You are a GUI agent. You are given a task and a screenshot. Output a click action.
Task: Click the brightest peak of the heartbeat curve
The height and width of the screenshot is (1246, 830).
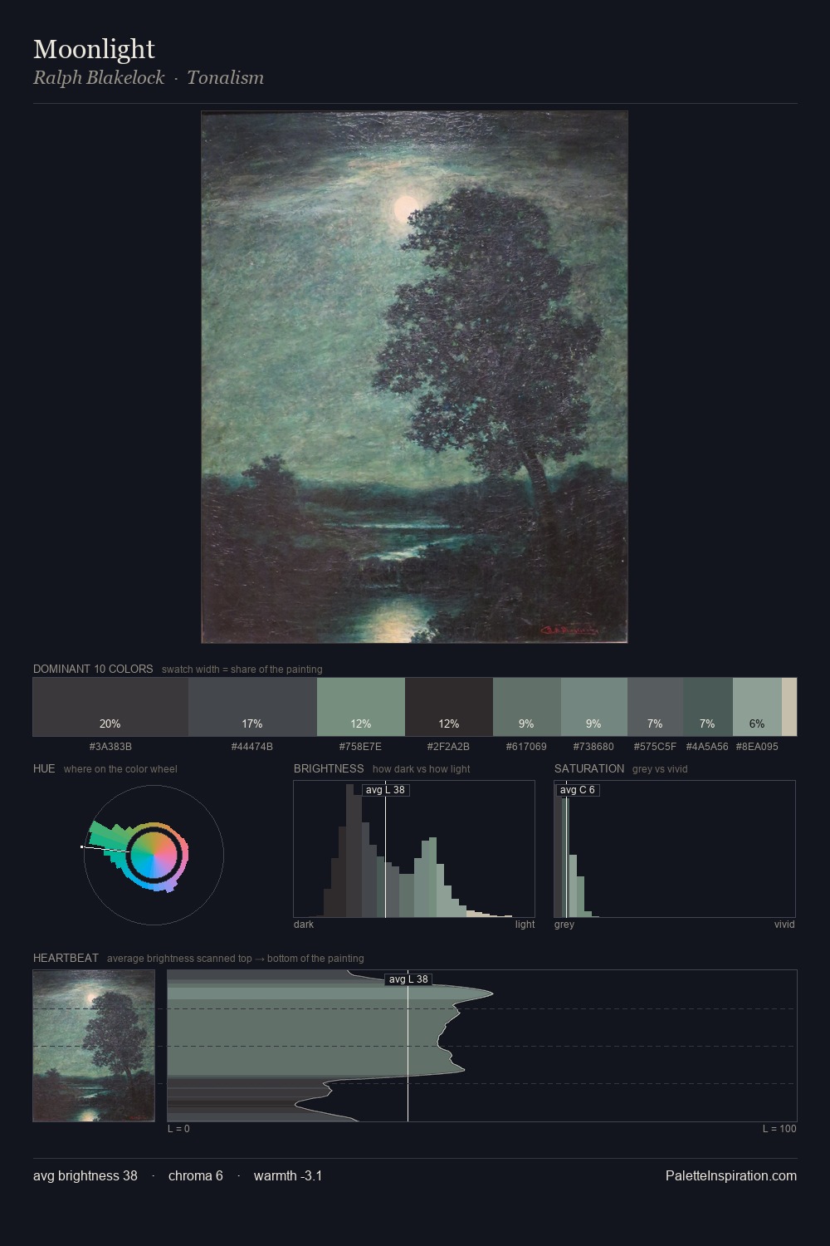click(x=491, y=993)
